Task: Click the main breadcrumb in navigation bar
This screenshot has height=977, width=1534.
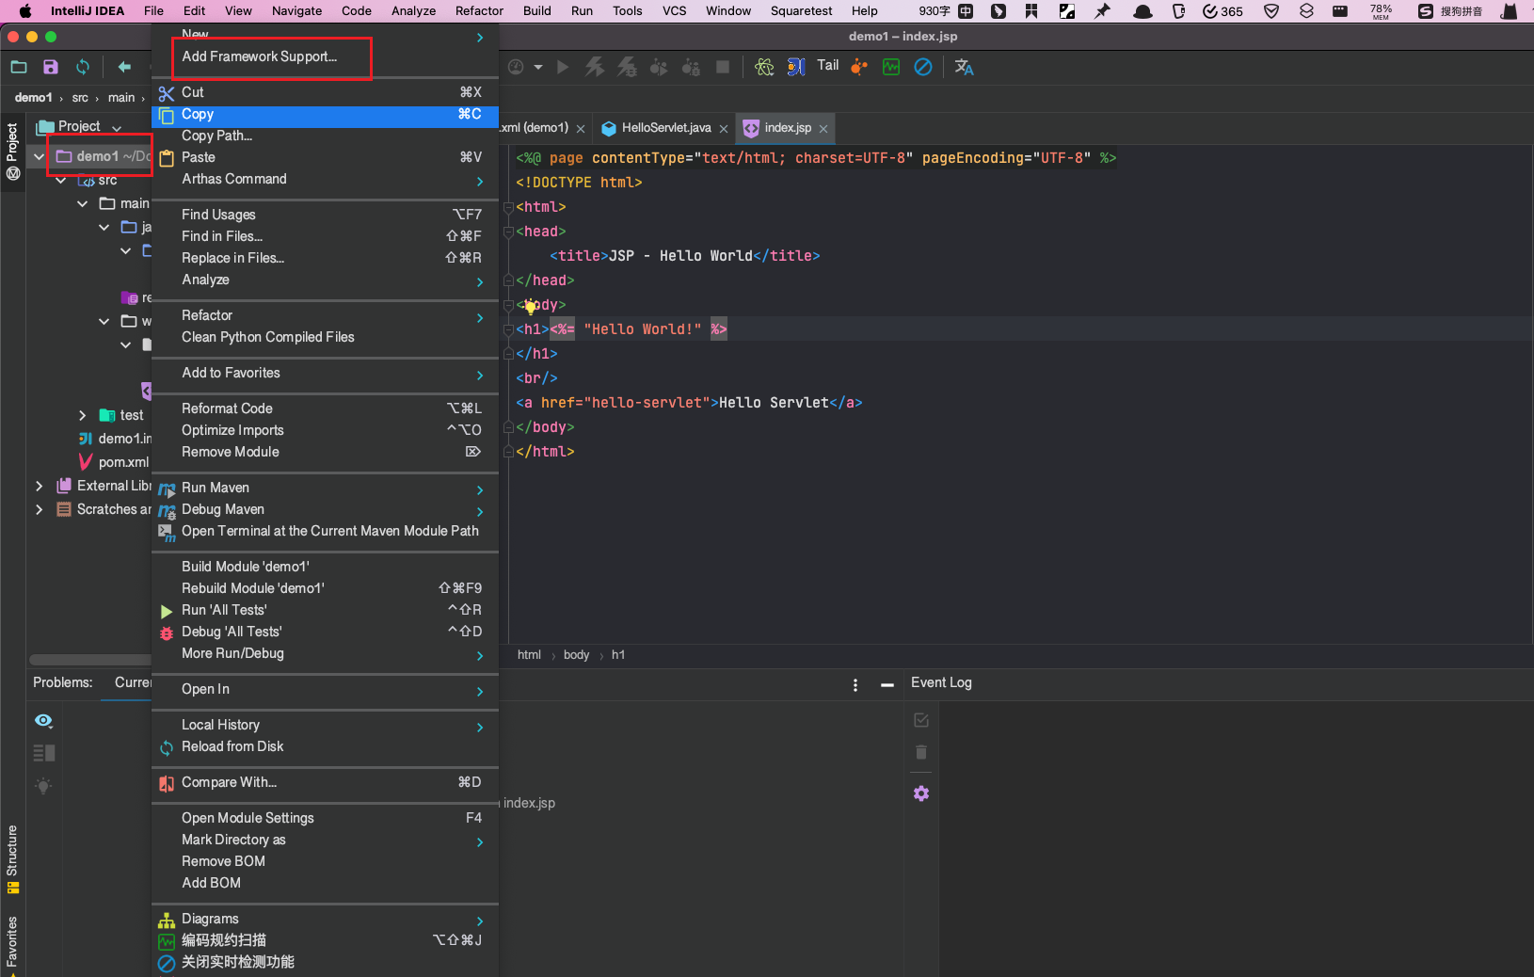Action: point(121,98)
